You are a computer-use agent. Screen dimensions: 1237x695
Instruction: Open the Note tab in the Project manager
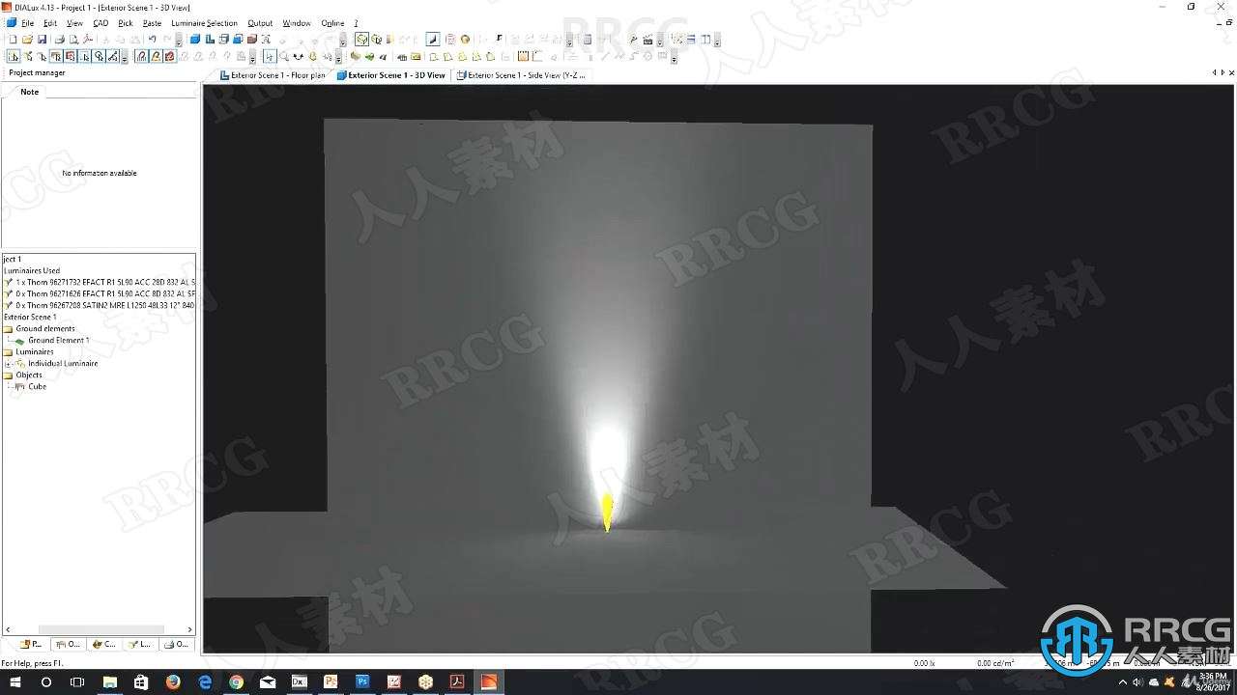30,92
